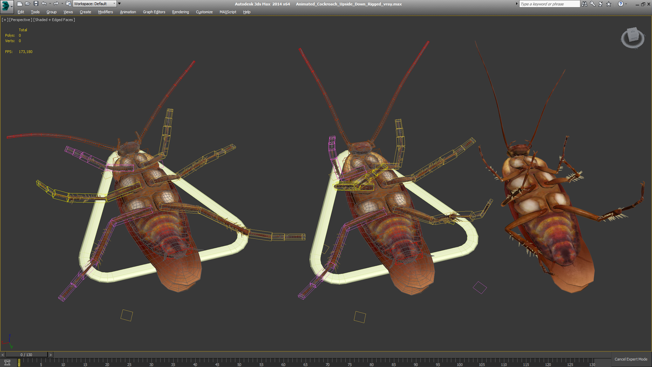Open the Help icon dropdown arrow
652x367 pixels.
point(626,4)
